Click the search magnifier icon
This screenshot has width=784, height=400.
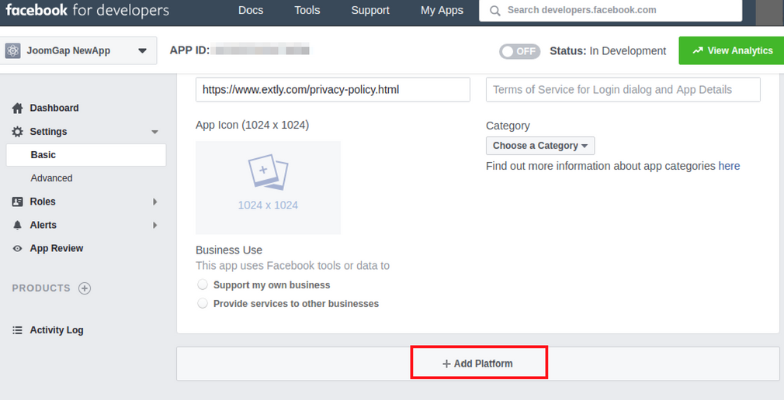pos(494,11)
